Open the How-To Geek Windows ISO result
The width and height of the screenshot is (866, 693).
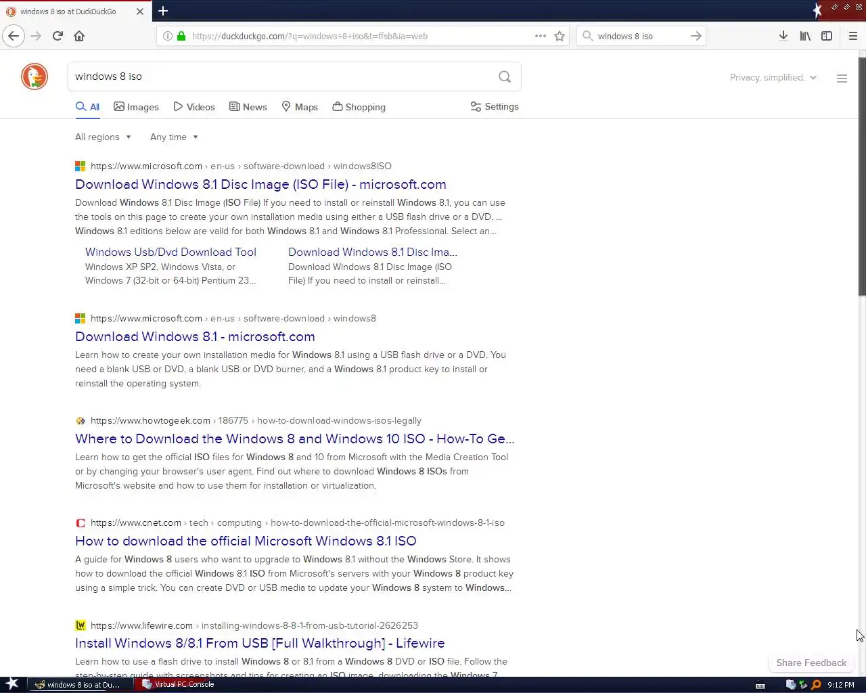point(295,439)
